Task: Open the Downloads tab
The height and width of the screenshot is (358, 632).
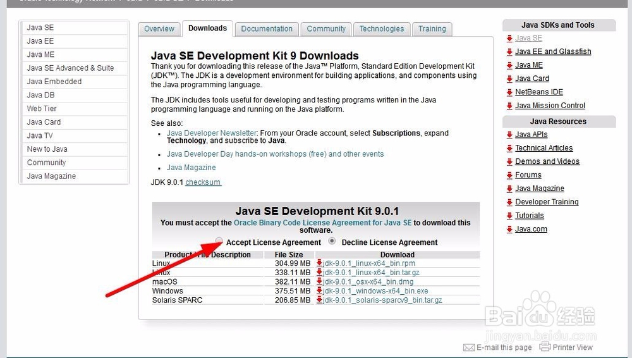Action: pos(207,28)
